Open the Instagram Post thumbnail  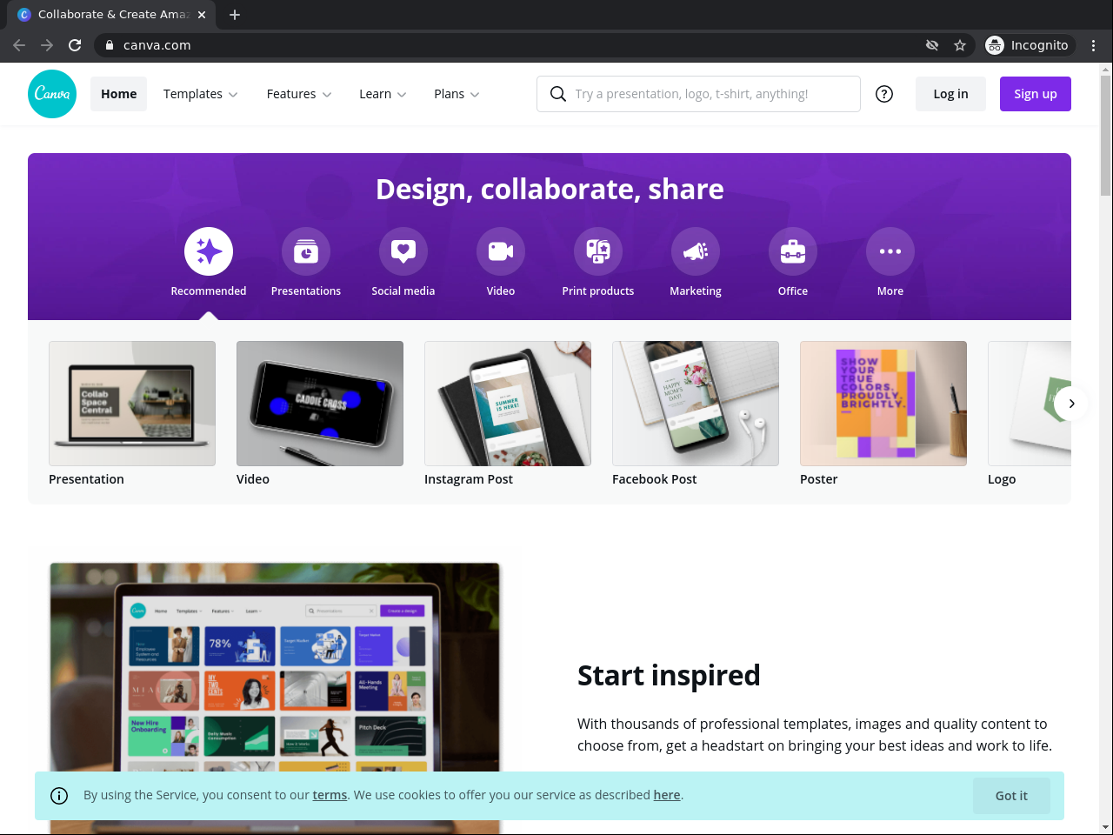[x=508, y=404]
